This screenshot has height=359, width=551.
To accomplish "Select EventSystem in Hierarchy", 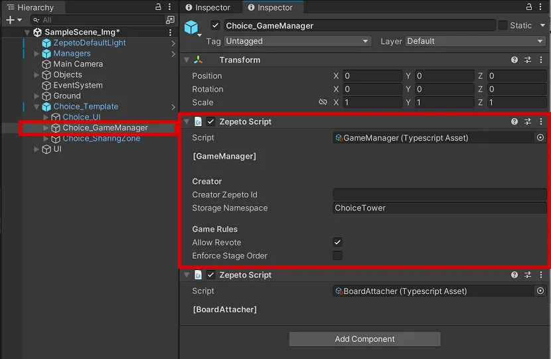I will 78,86.
